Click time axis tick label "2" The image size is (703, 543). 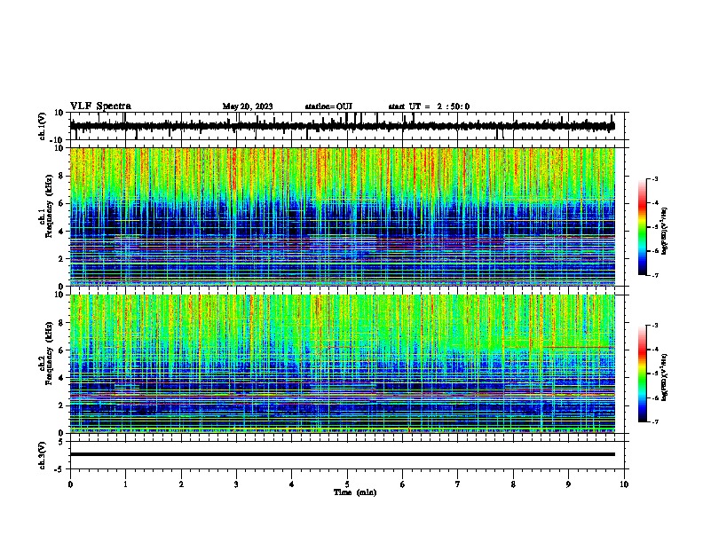tap(181, 484)
